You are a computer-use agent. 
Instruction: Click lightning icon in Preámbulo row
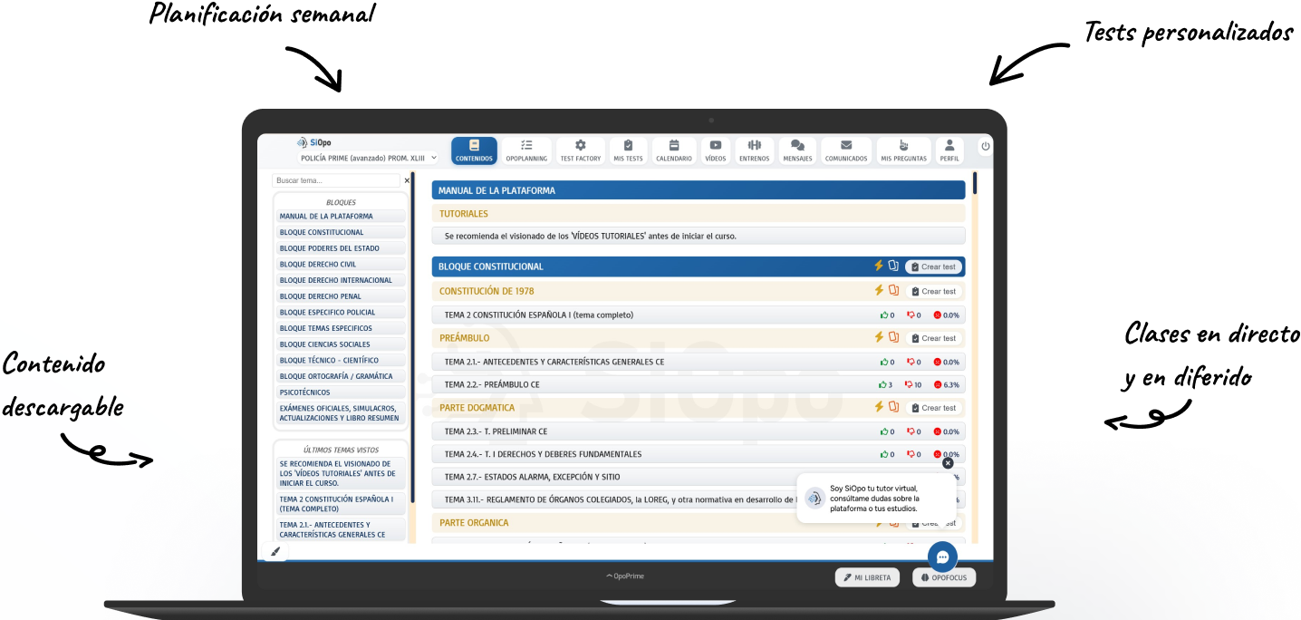[878, 338]
